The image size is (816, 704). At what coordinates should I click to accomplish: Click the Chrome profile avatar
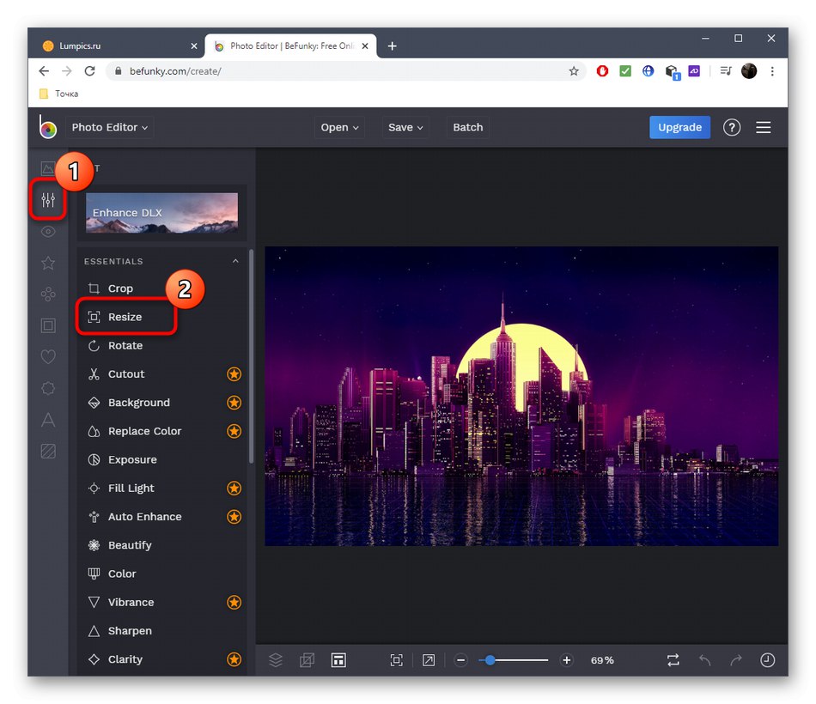coord(749,71)
